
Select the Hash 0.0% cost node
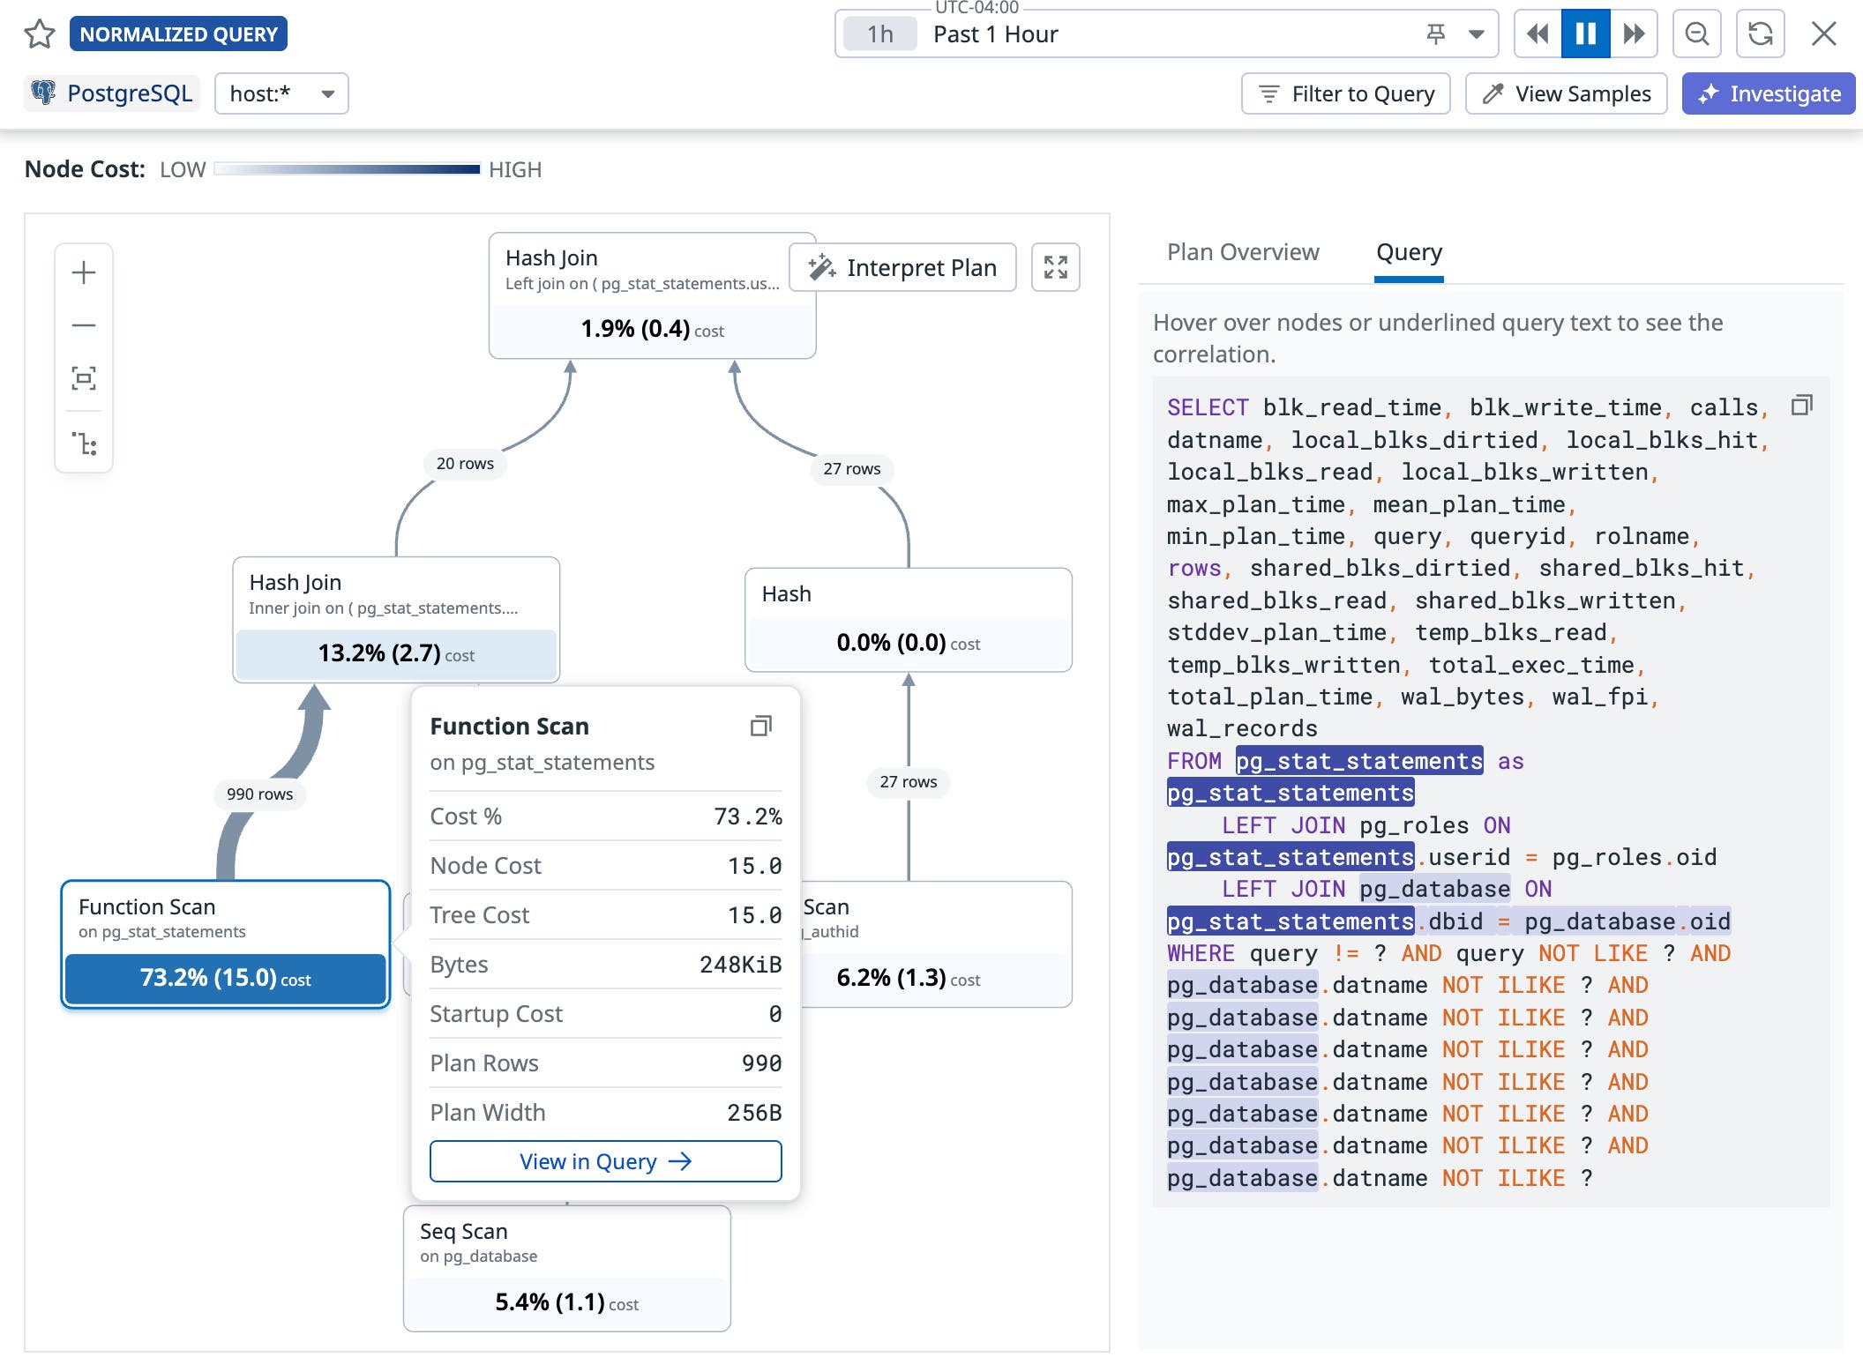[x=909, y=620]
